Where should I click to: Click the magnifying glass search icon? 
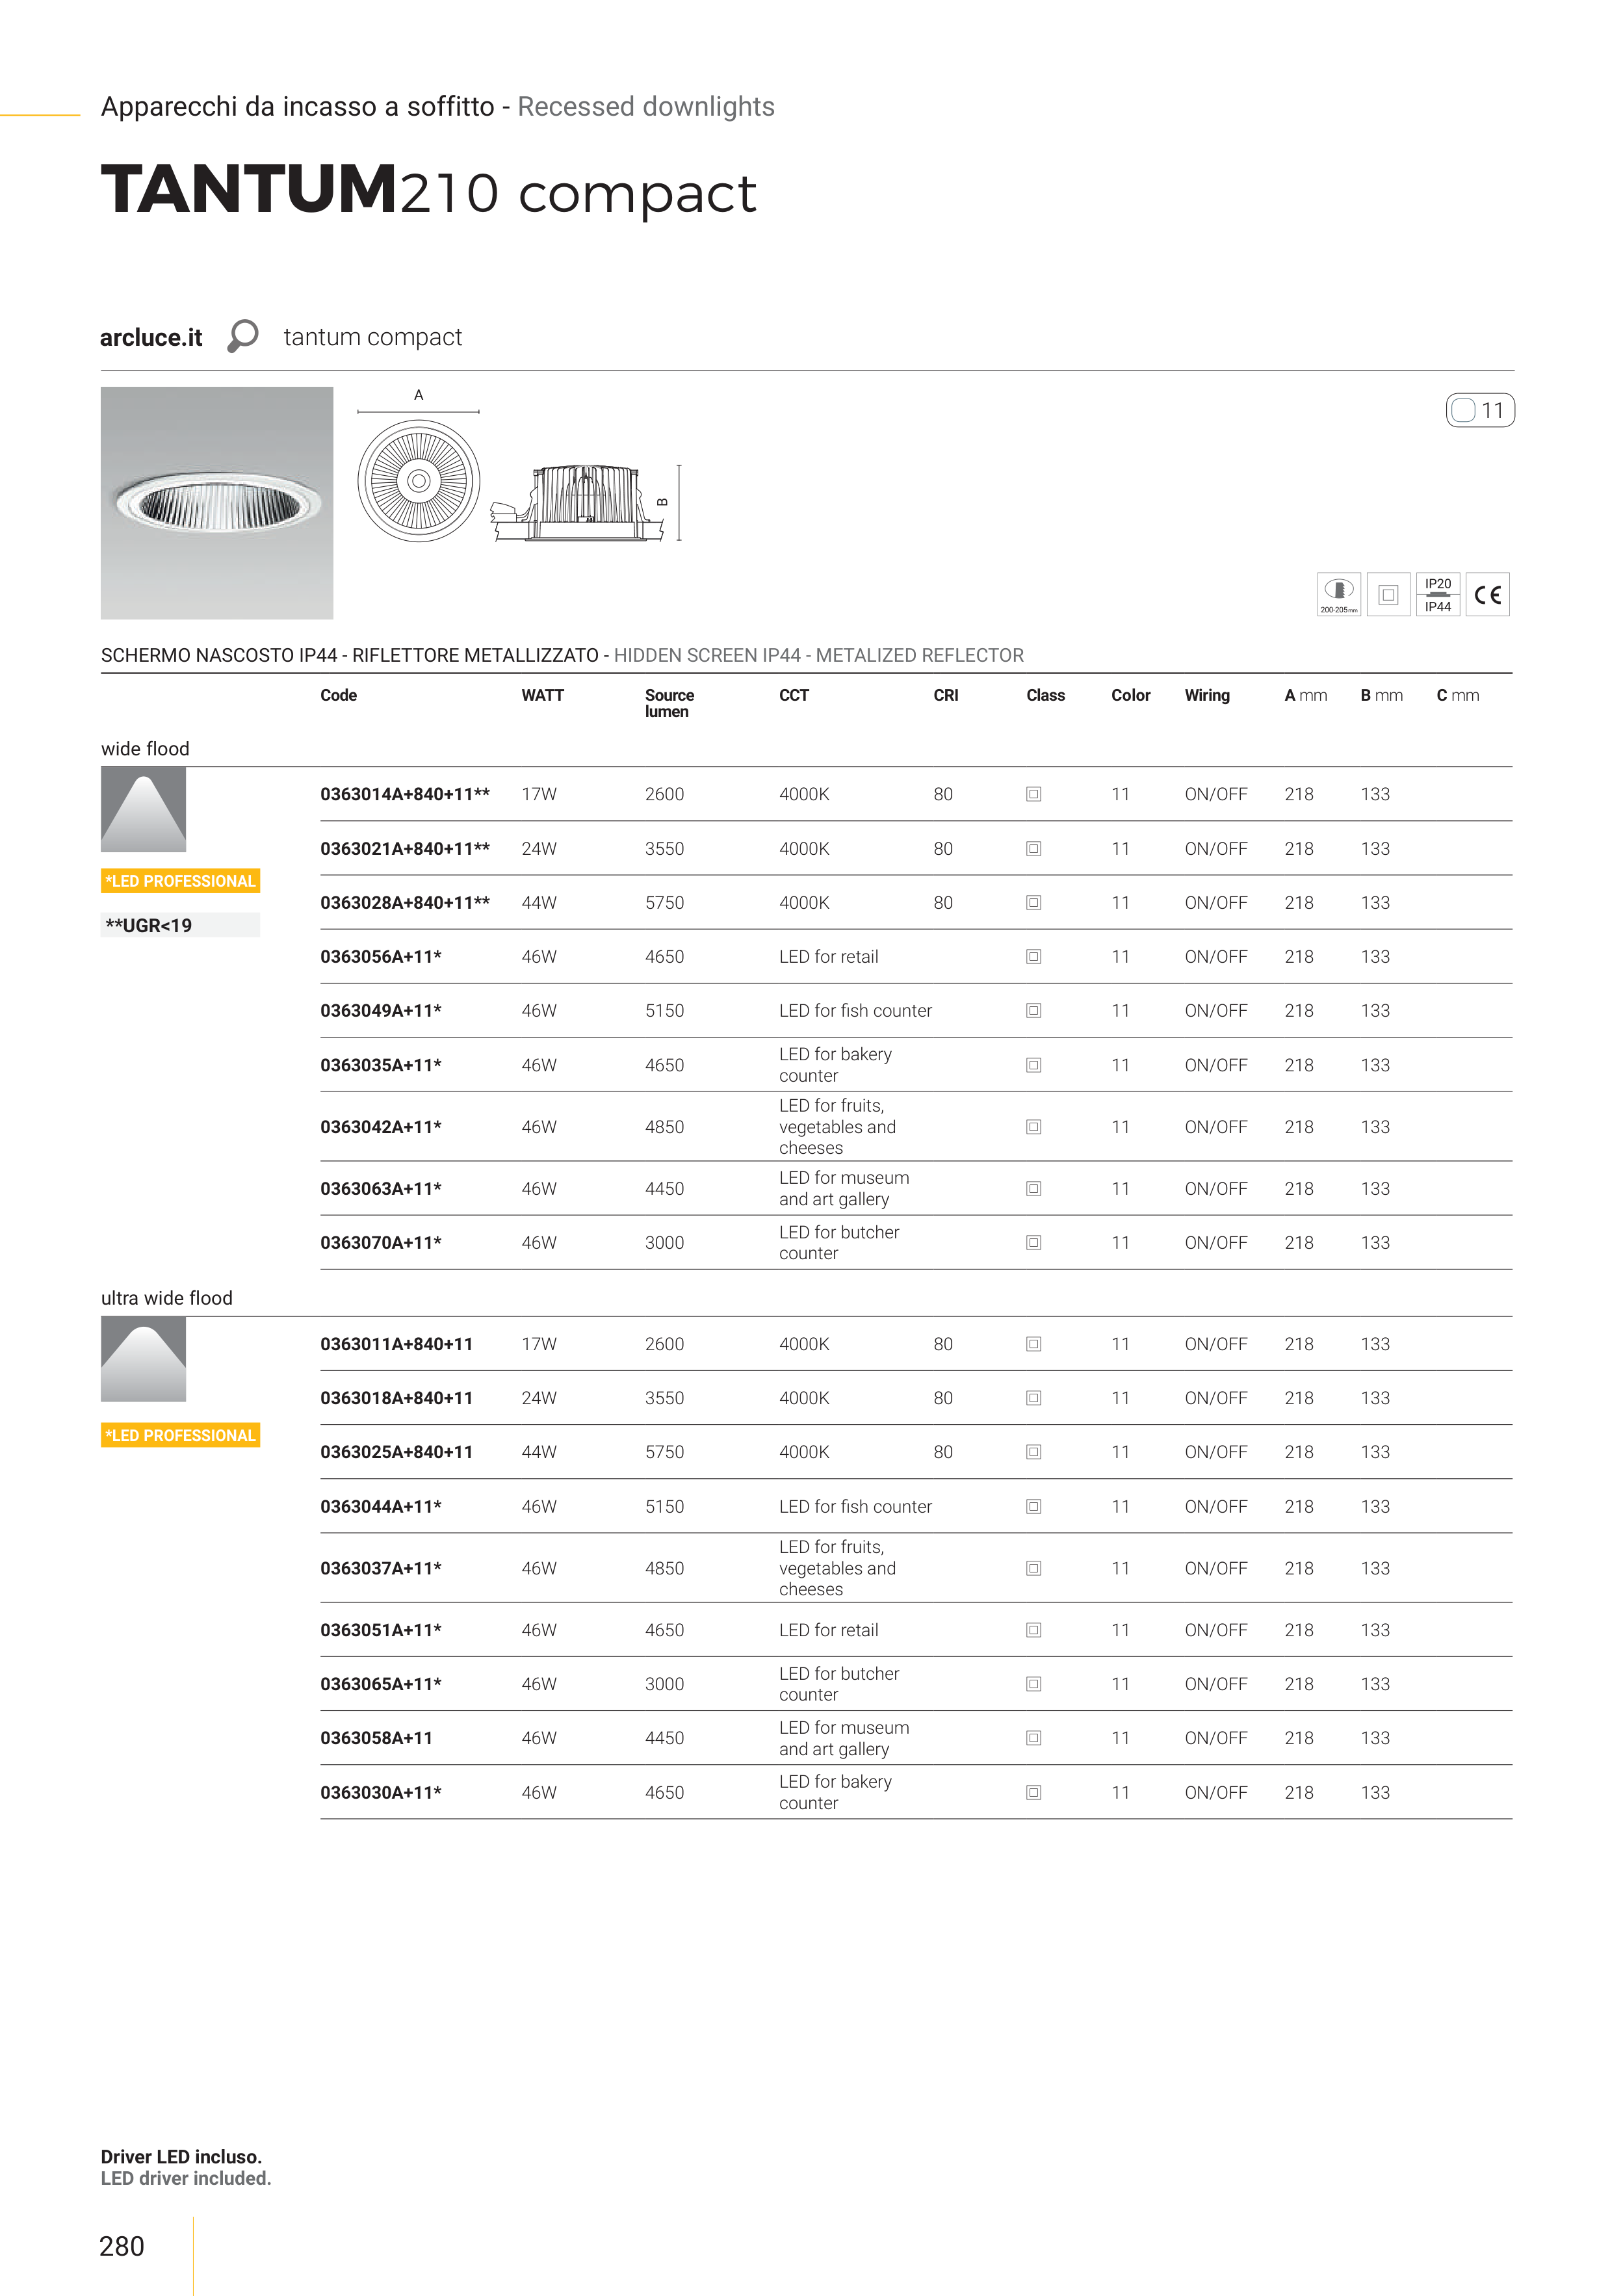click(242, 336)
